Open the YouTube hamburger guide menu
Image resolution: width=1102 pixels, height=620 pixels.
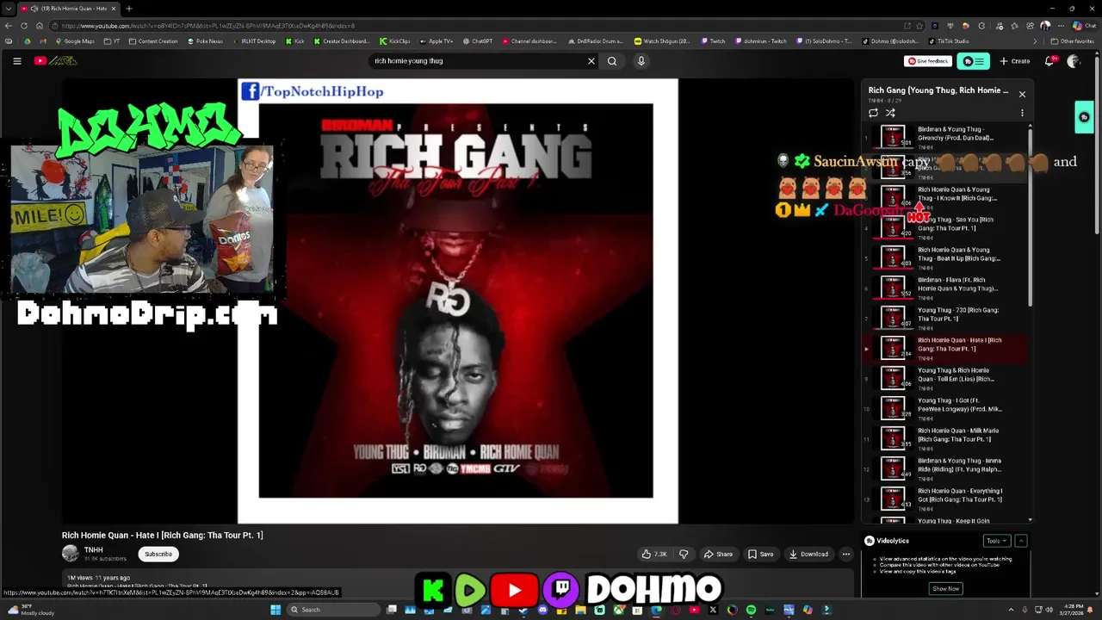[x=16, y=61]
